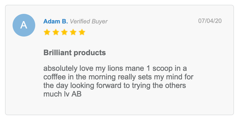Click the line starting "the day looking forward"
The image size is (240, 125).
point(114,85)
